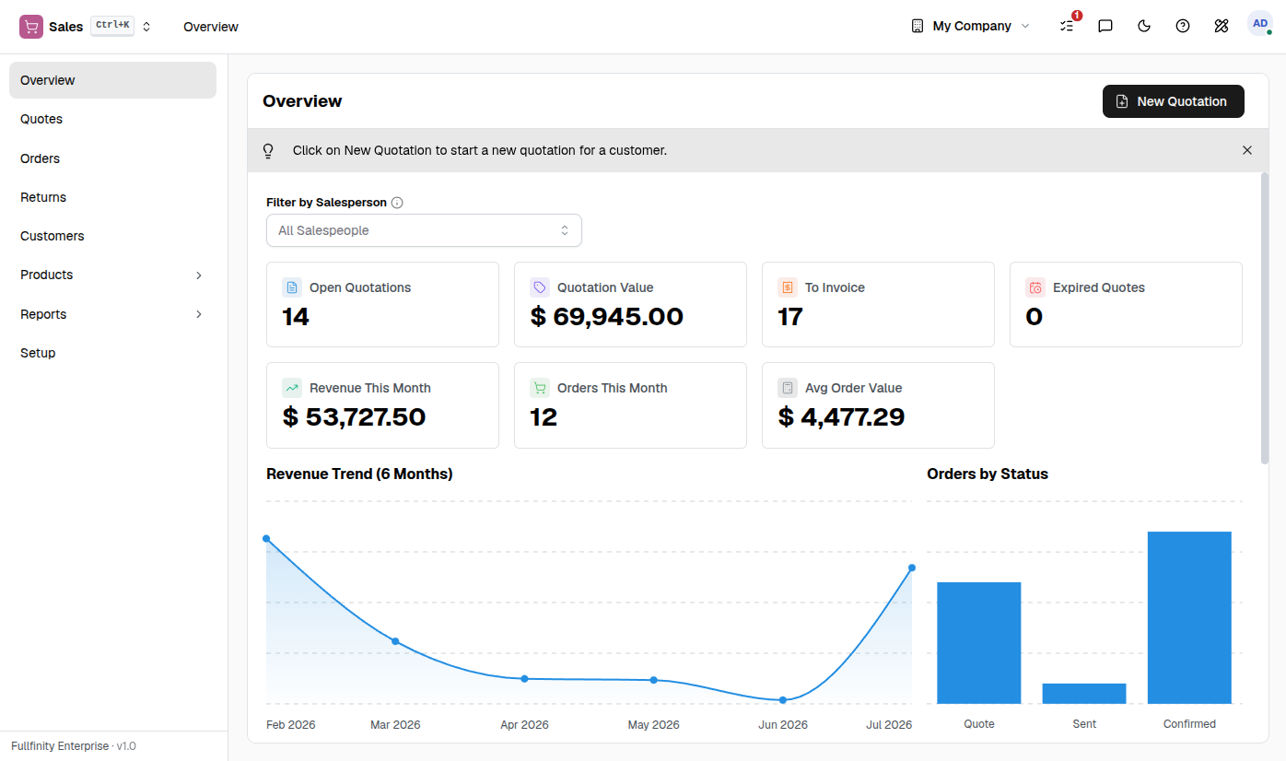Click the Open Quotations document icon
The width and height of the screenshot is (1286, 761).
pos(292,287)
